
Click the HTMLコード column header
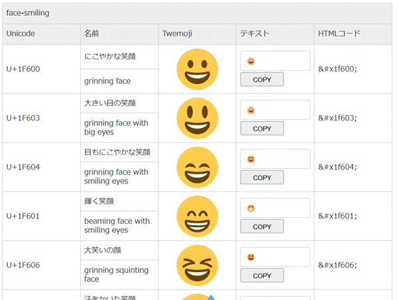coord(339,34)
